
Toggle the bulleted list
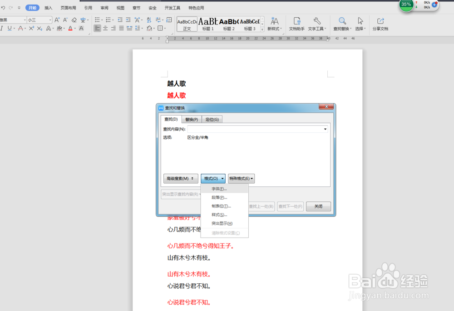click(97, 19)
